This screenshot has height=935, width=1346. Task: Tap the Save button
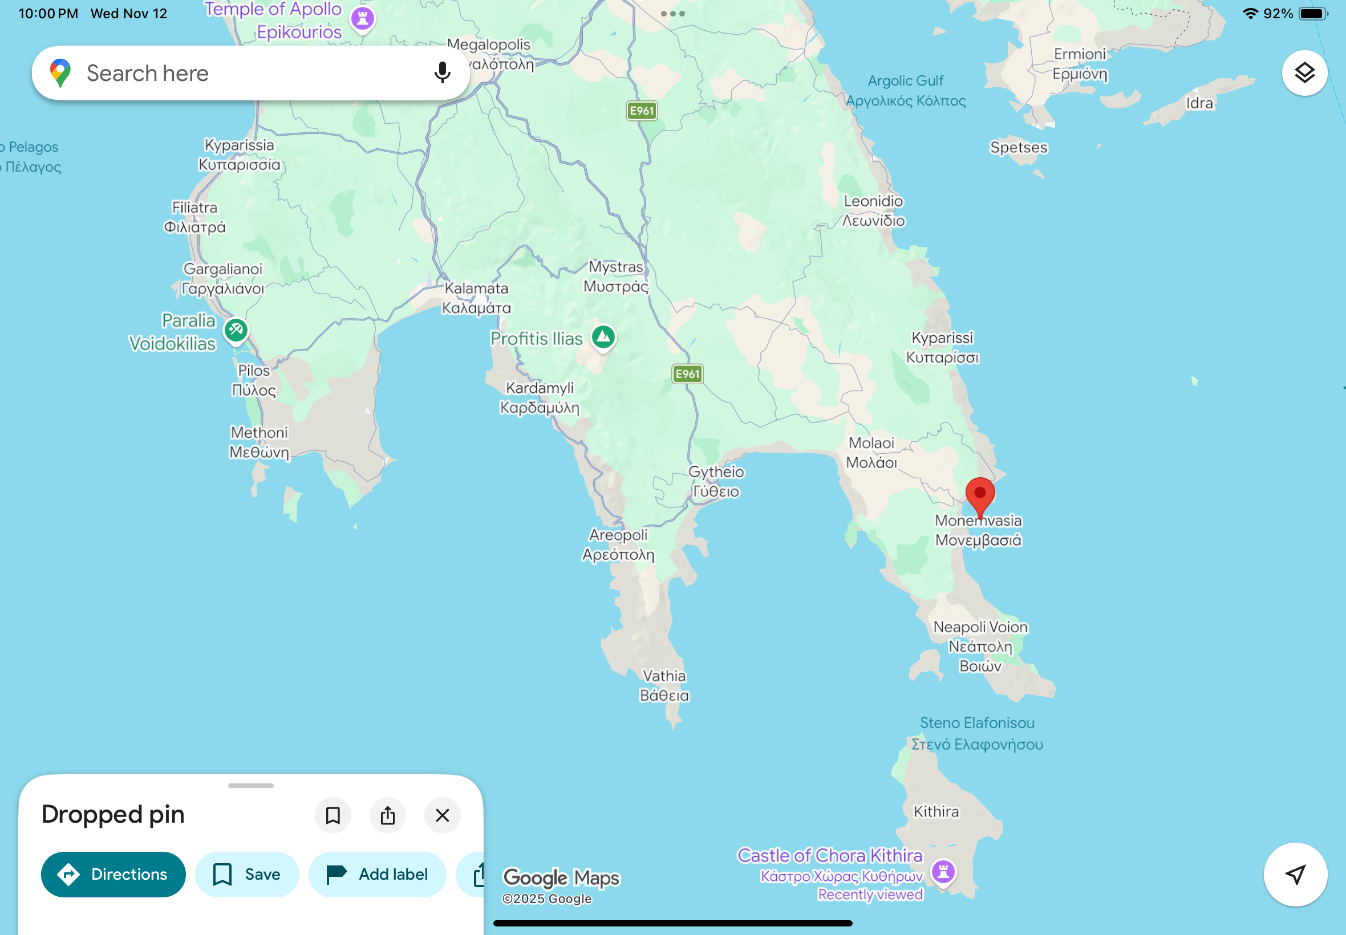[247, 874]
